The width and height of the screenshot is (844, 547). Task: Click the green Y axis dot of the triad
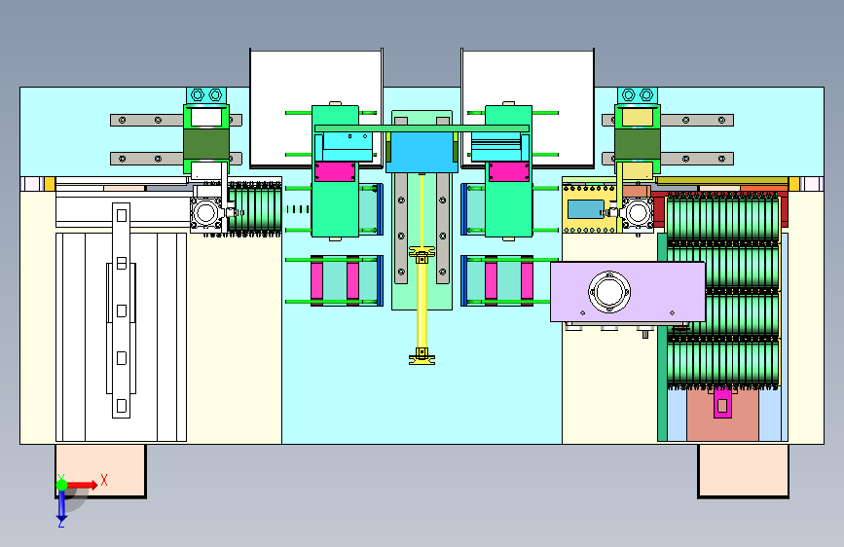coord(62,485)
